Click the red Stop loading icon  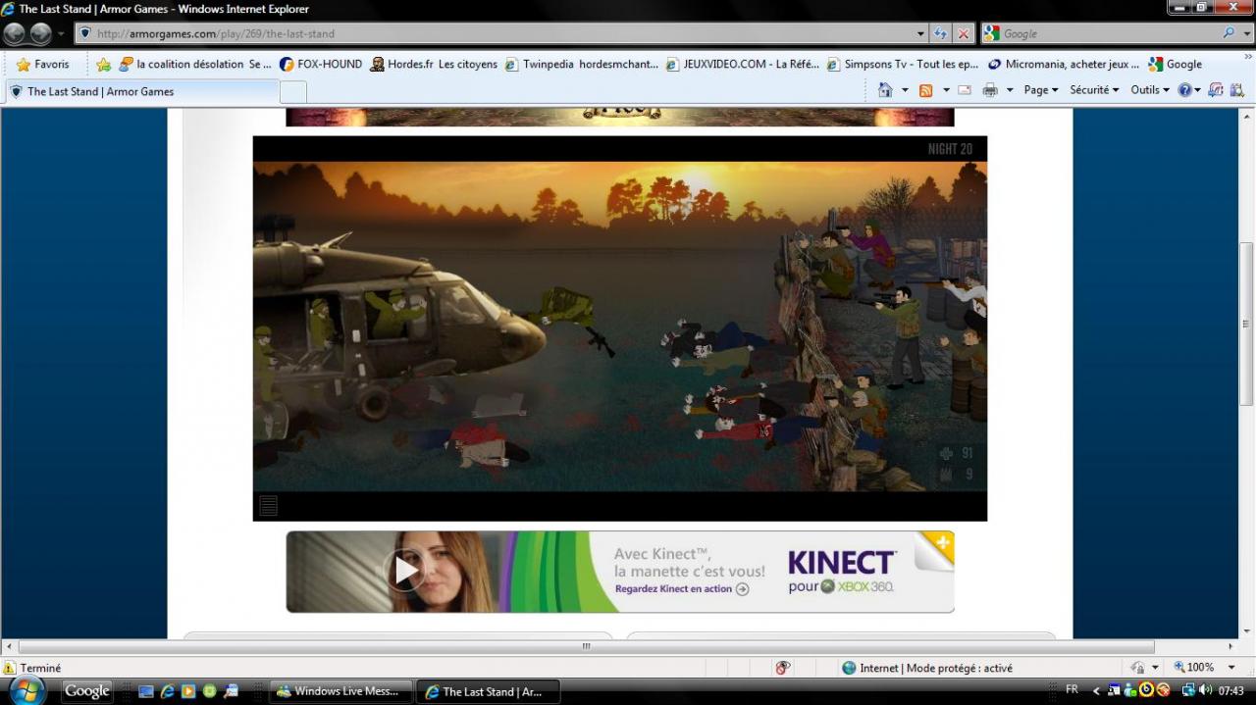964,33
